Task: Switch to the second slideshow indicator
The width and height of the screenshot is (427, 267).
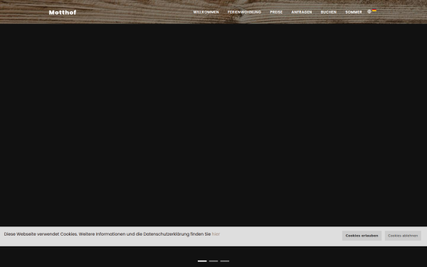Action: 213,261
